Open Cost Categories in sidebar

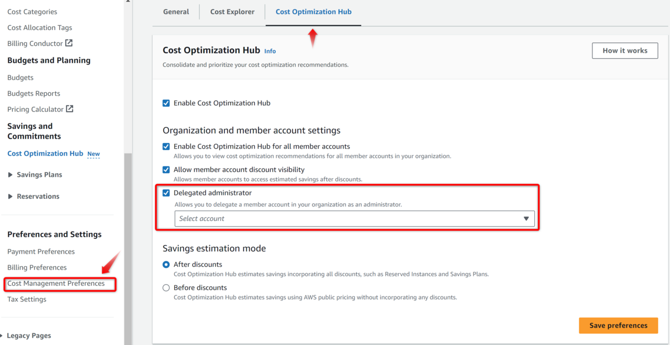(x=32, y=12)
